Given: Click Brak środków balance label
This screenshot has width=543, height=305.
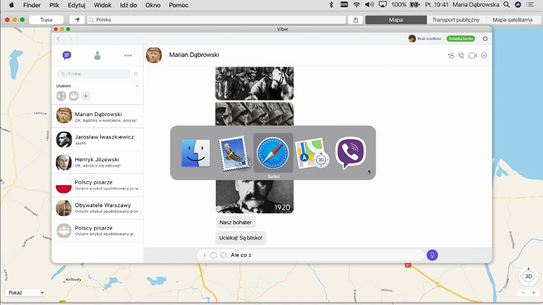Looking at the screenshot, I should point(429,39).
